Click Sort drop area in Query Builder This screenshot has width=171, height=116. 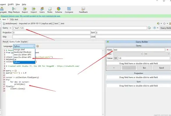138,86
